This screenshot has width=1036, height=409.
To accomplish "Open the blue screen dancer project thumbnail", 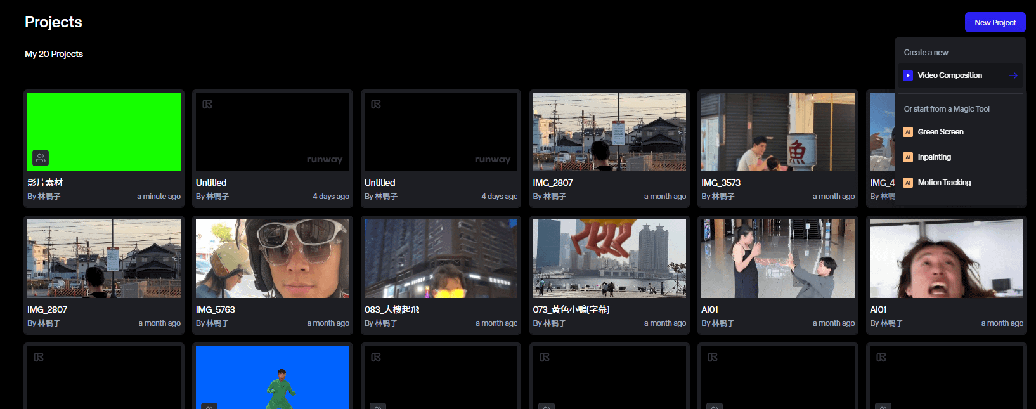I will [x=272, y=377].
